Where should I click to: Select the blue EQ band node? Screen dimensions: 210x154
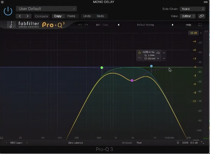click(x=151, y=66)
